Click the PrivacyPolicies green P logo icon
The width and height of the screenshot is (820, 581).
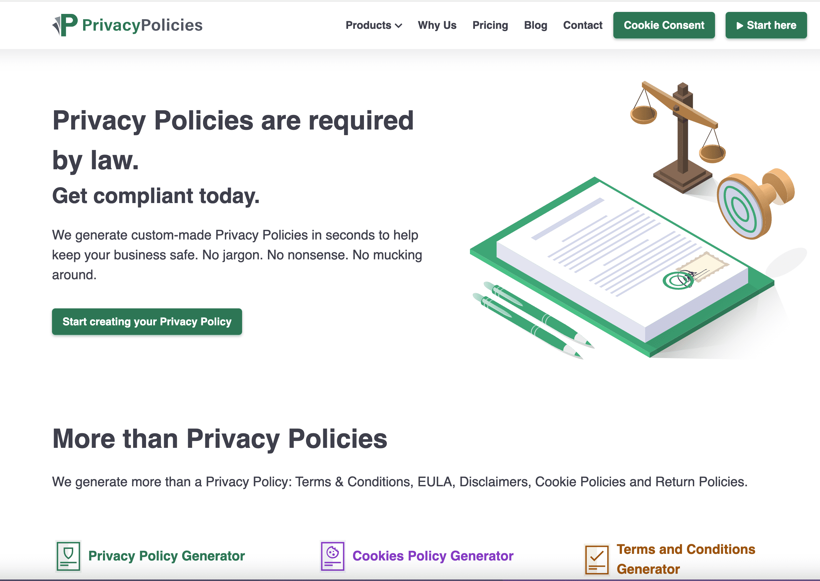tap(65, 25)
